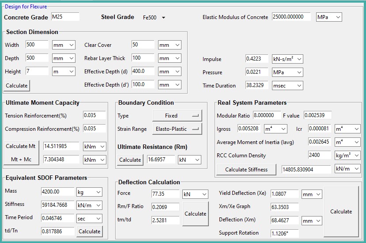Open the Width unit dropdown
Viewport: 366px width, 243px height.
64,45
